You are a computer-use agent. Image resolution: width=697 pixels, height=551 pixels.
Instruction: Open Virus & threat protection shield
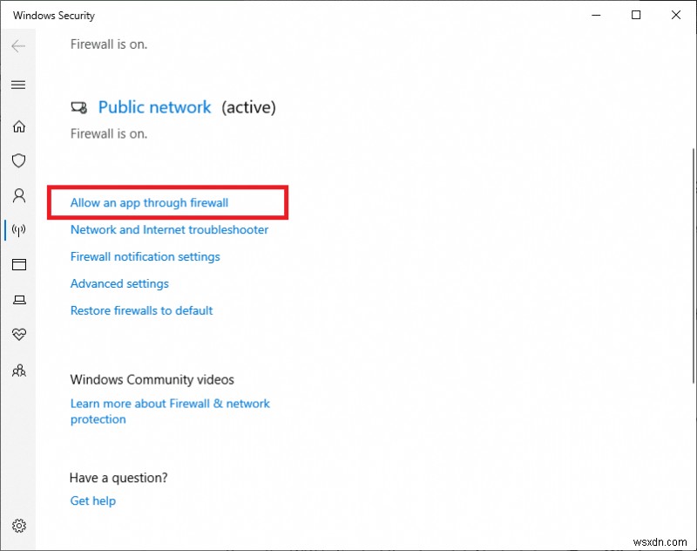tap(19, 160)
